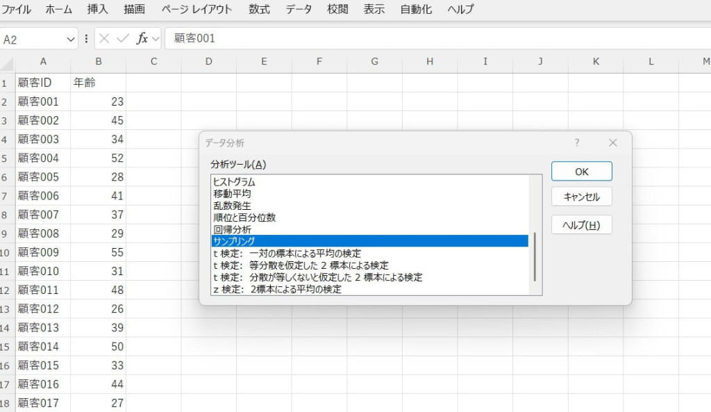Select ヒストグラム from the list
The image size is (711, 412).
pyautogui.click(x=234, y=182)
